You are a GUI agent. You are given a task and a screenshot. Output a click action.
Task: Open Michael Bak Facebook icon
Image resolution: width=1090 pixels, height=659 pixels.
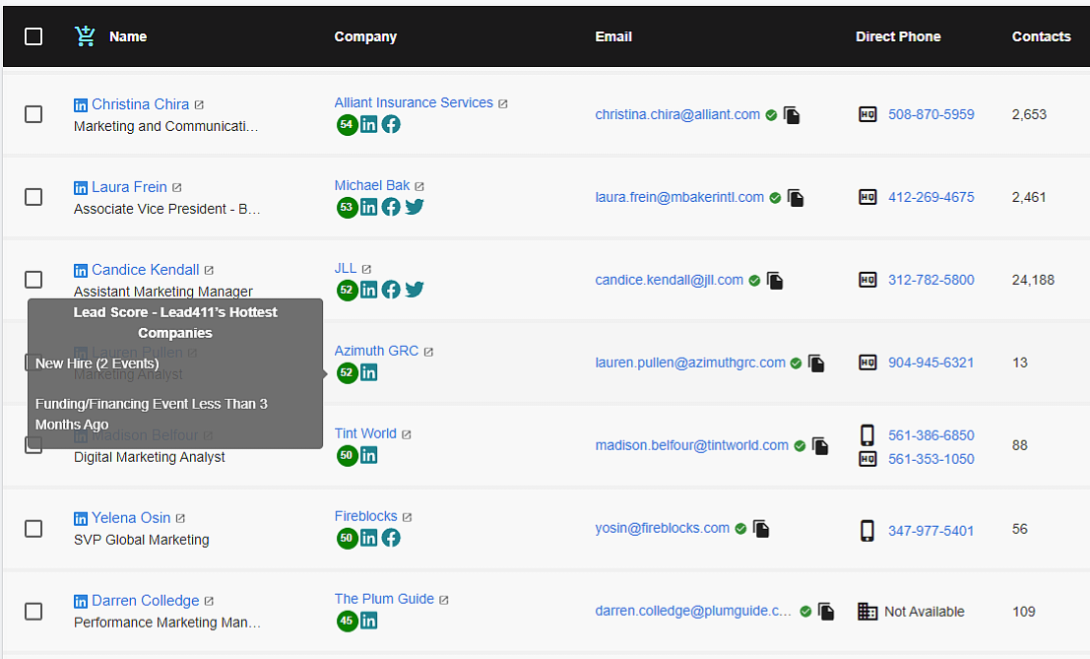click(391, 207)
